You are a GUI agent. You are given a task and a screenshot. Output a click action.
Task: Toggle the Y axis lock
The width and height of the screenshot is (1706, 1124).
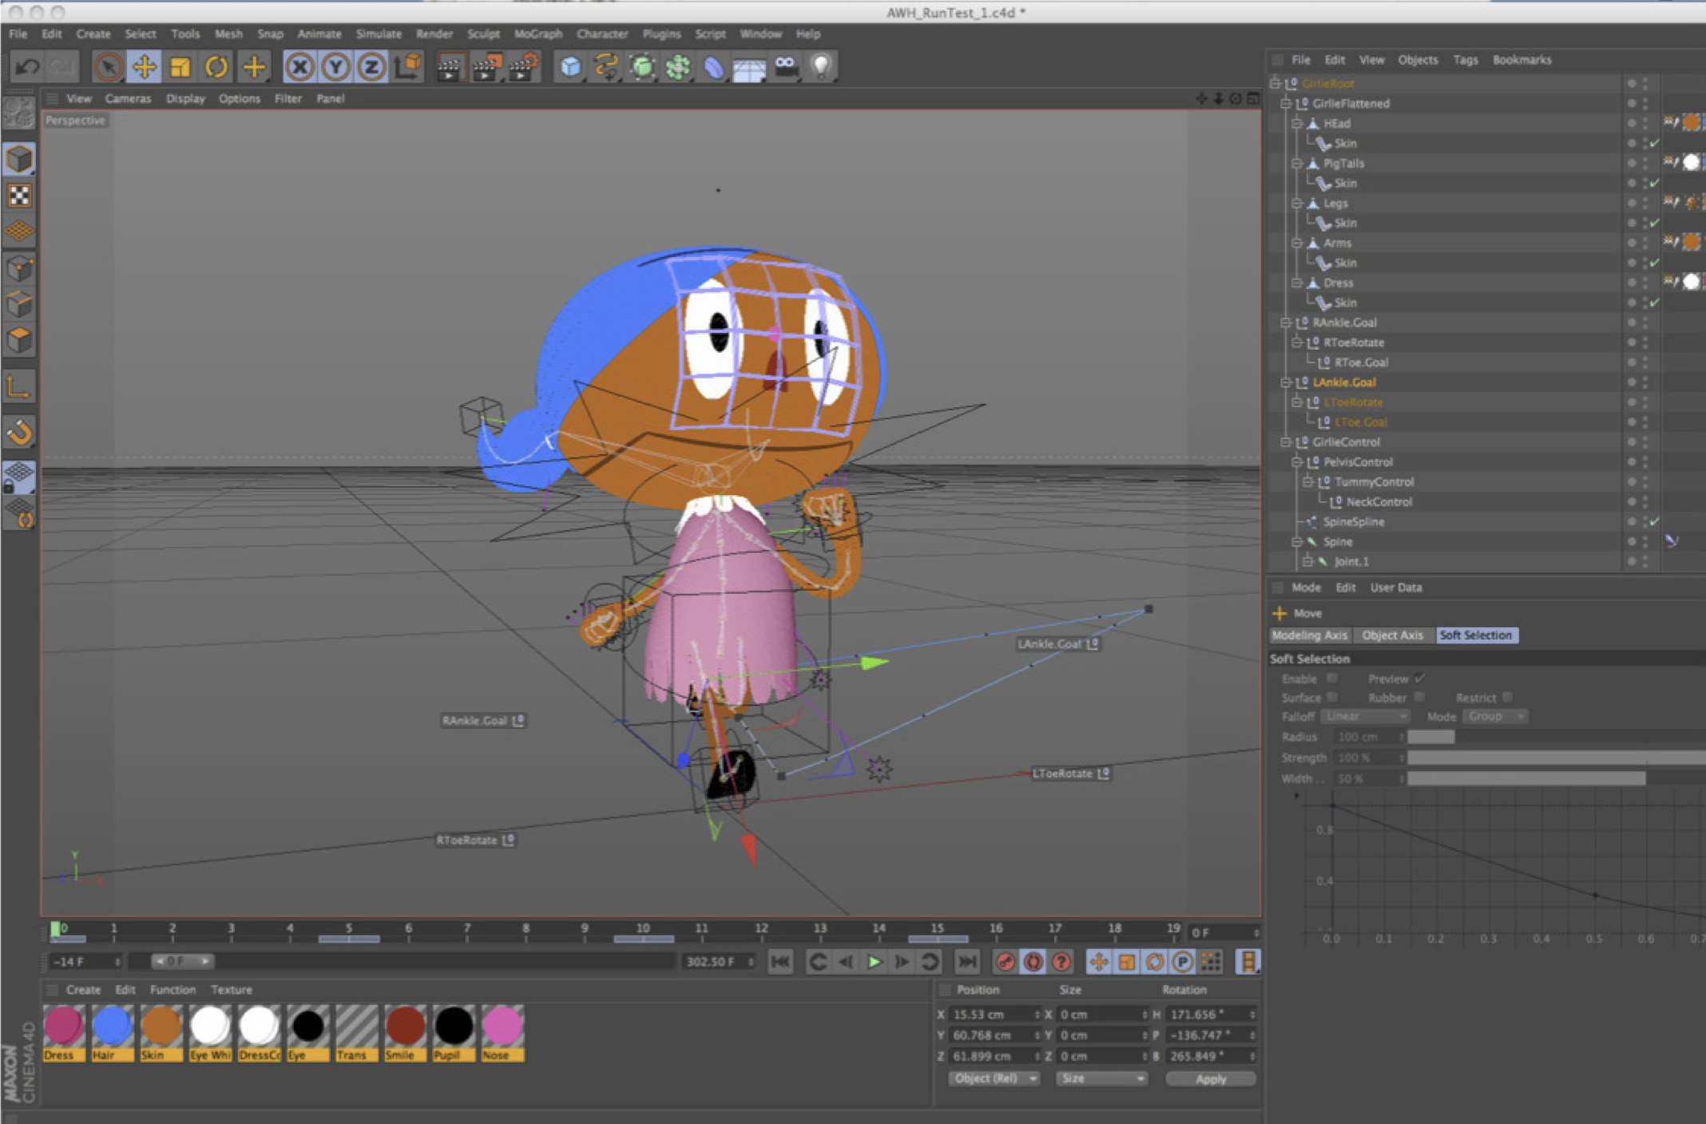(x=335, y=67)
